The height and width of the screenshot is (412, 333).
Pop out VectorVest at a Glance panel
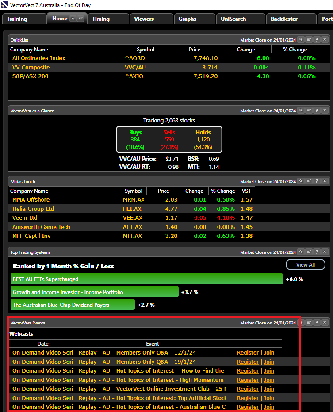pyautogui.click(x=309, y=111)
